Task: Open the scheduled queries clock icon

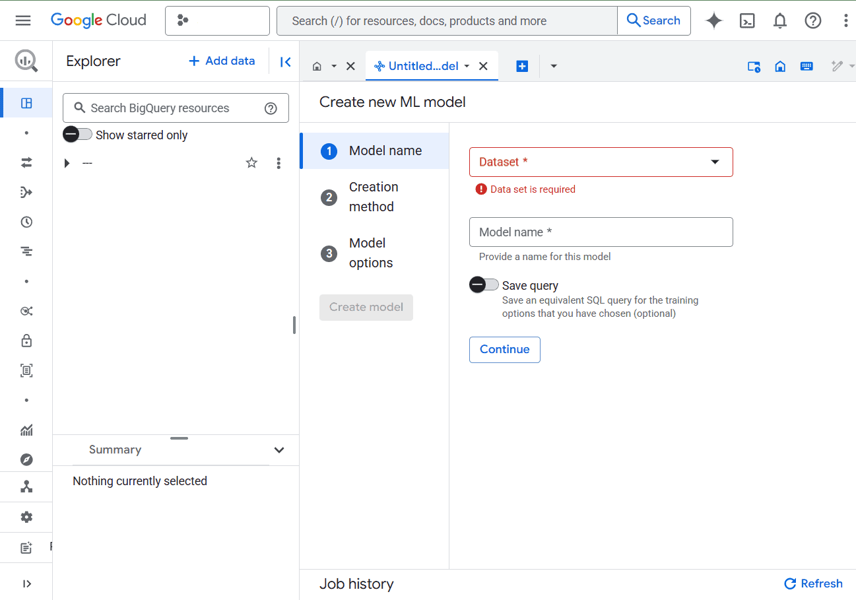Action: pyautogui.click(x=26, y=222)
